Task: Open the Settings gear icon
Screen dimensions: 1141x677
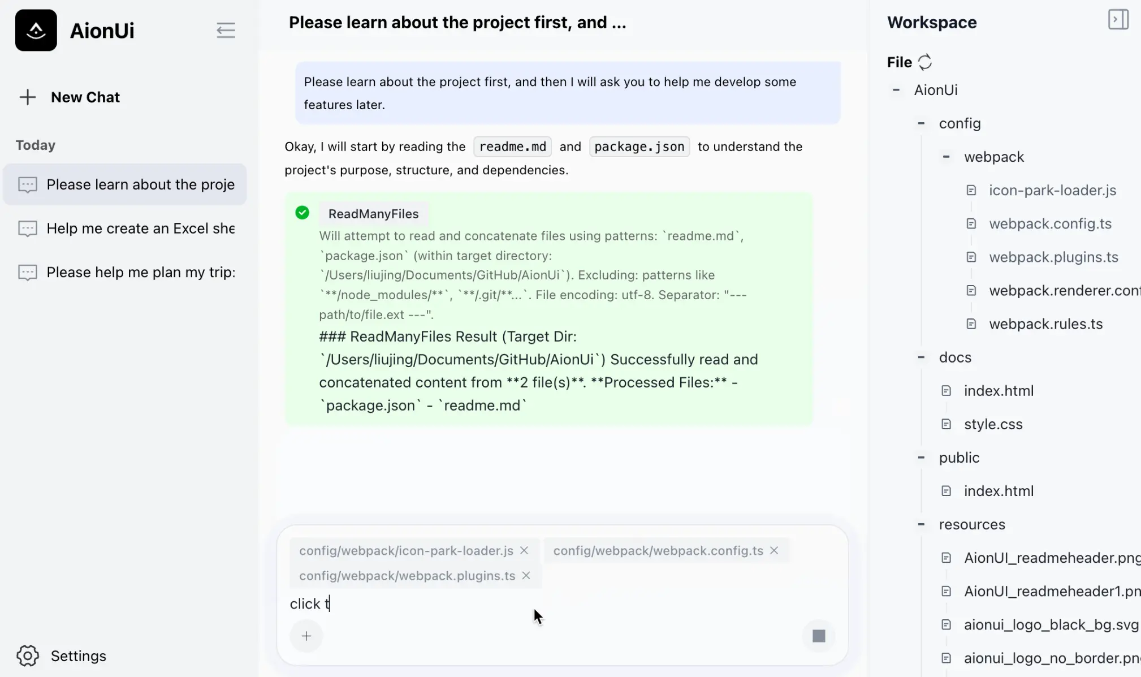Action: [27, 656]
